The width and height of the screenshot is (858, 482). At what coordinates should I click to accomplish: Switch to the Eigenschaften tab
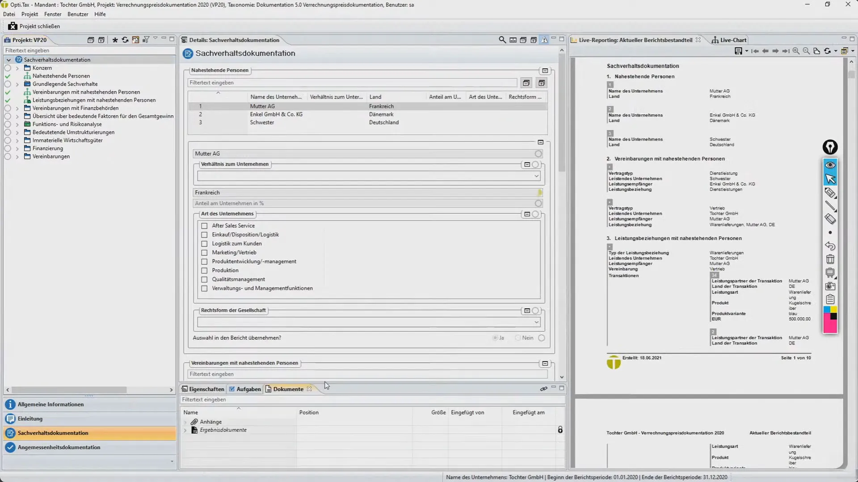coord(202,389)
